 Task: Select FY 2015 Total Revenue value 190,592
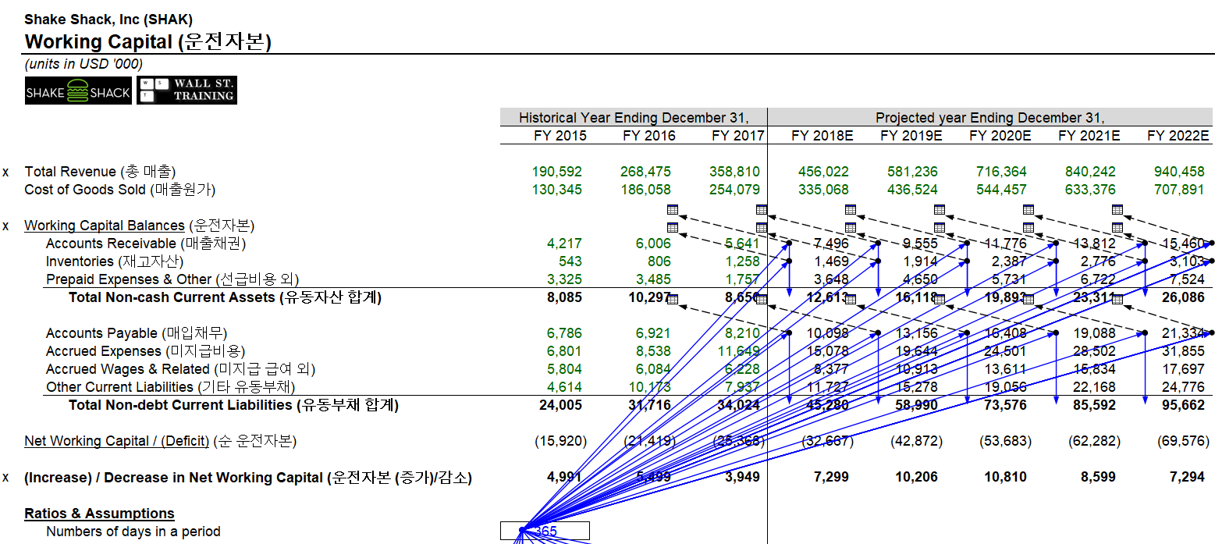[557, 172]
